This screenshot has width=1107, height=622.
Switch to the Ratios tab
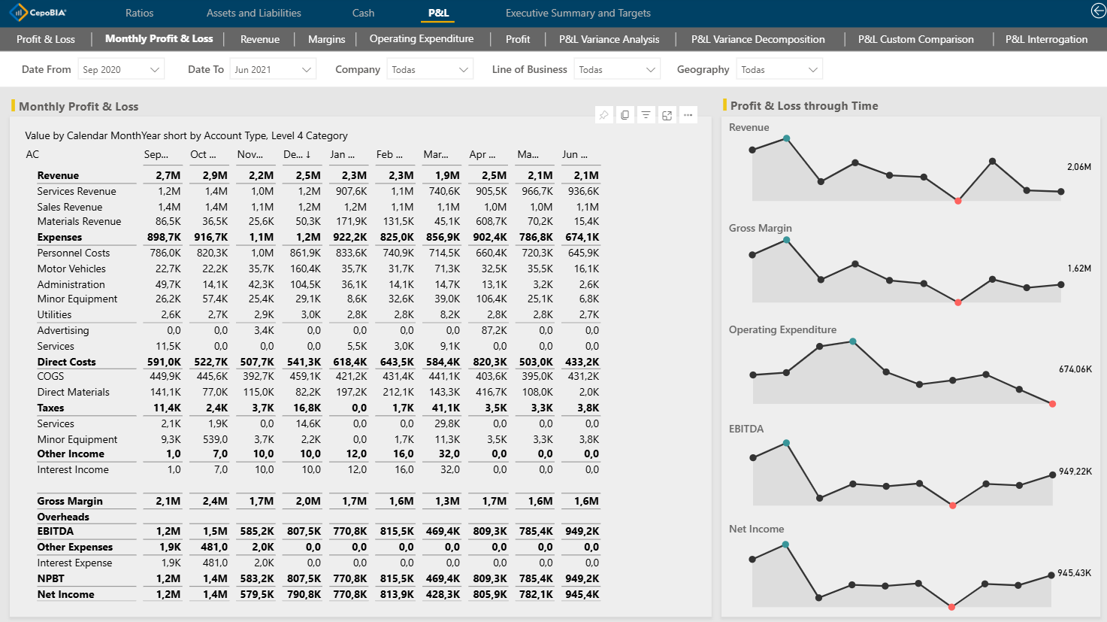[139, 13]
